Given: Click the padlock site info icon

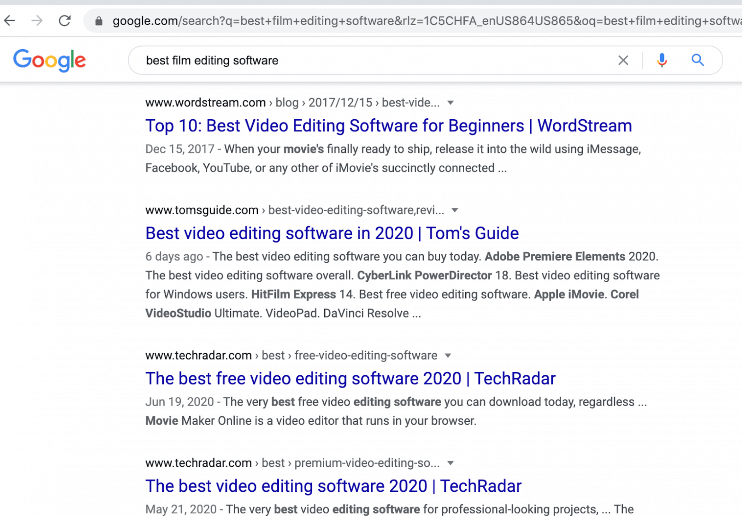Looking at the screenshot, I should [x=98, y=21].
